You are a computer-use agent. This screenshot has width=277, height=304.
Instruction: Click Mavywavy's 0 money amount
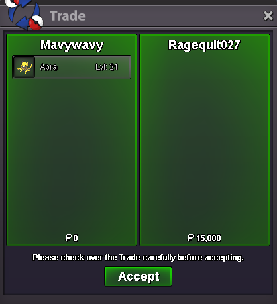pos(76,238)
